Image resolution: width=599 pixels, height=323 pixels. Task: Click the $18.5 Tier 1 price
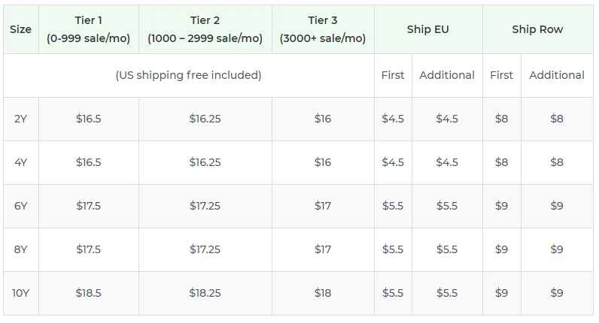click(x=89, y=293)
